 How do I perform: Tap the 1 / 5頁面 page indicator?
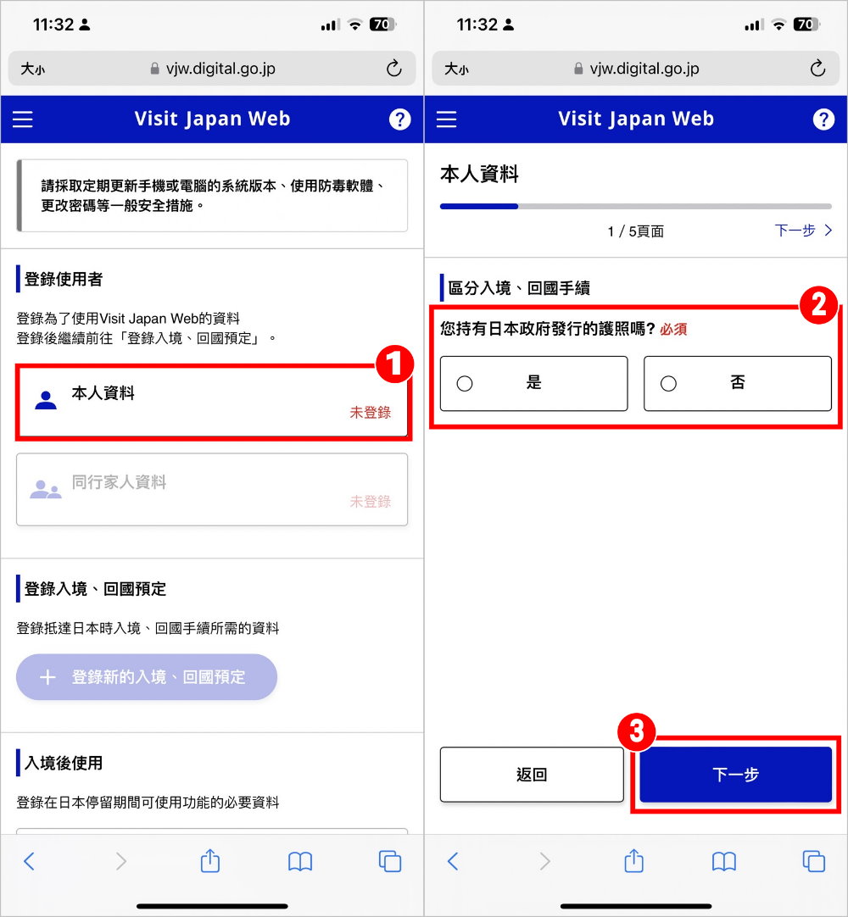[635, 231]
